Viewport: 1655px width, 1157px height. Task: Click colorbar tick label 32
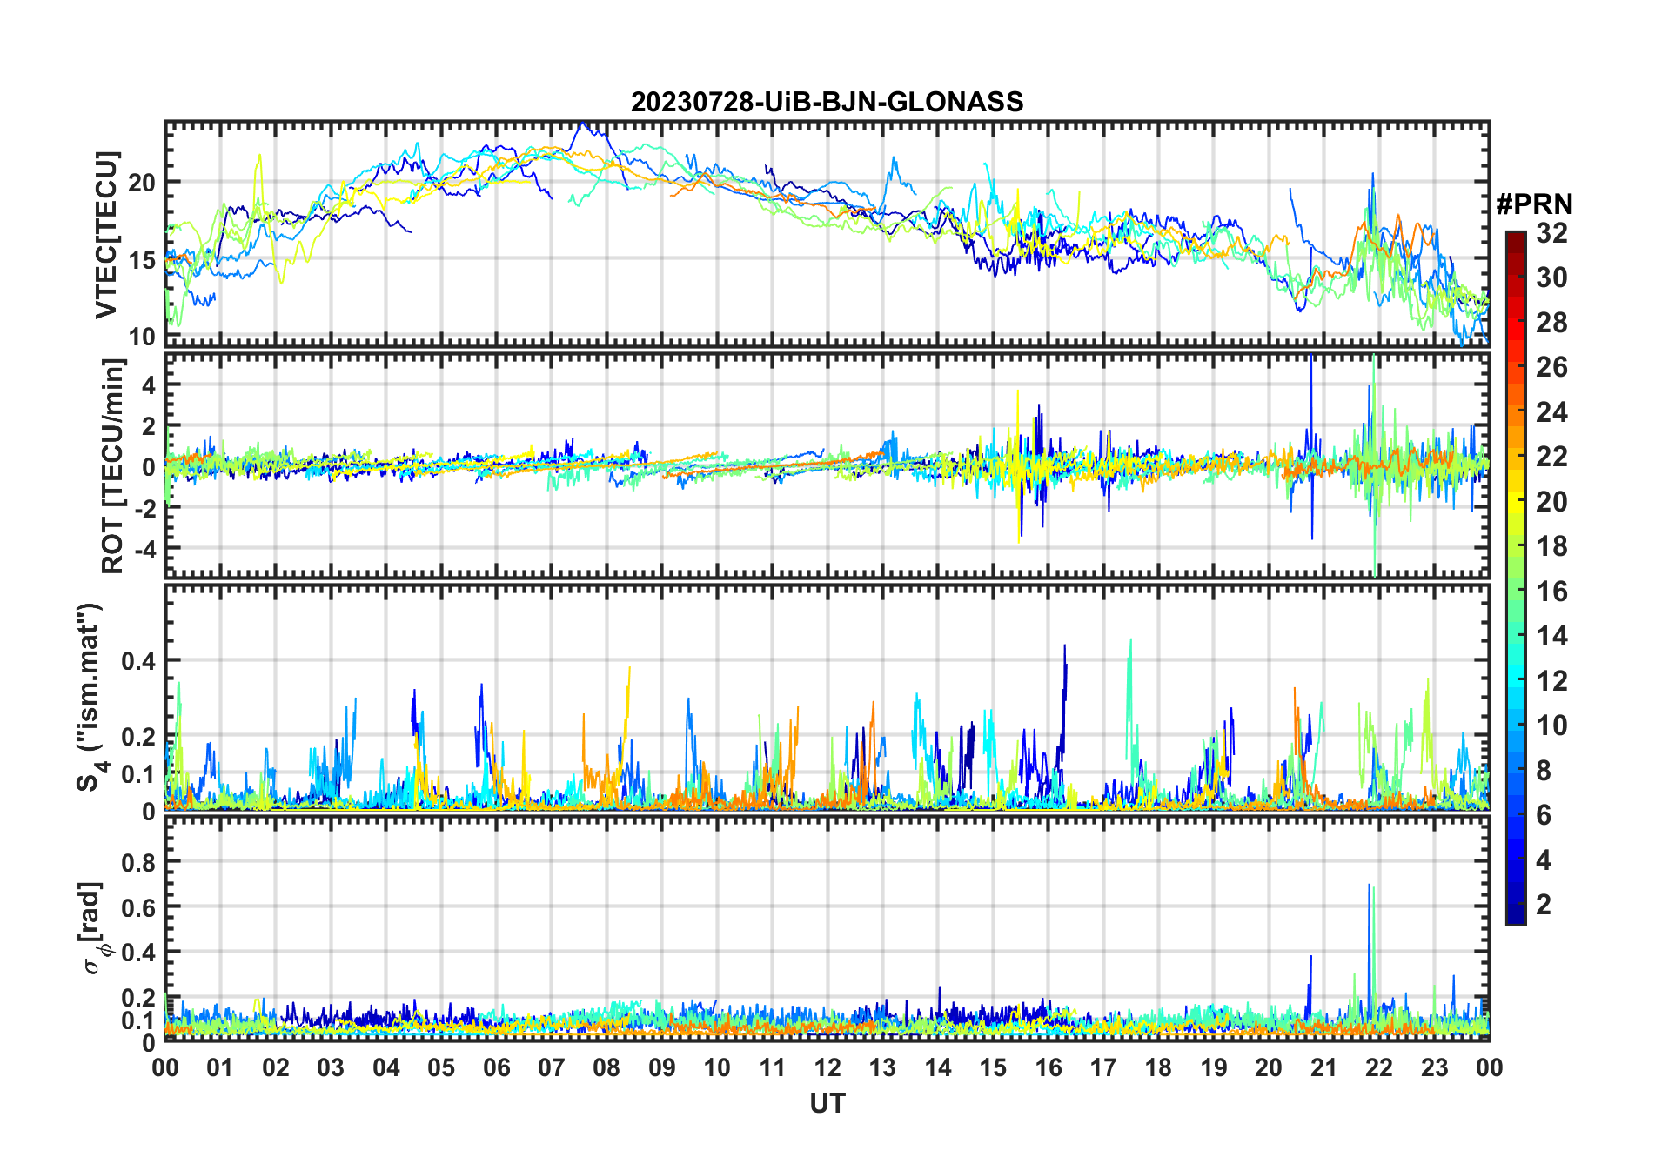(1551, 233)
